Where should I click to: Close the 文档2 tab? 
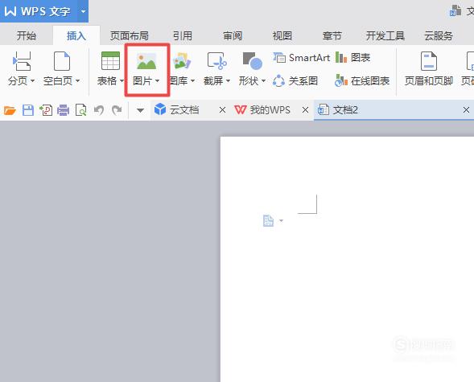point(467,110)
